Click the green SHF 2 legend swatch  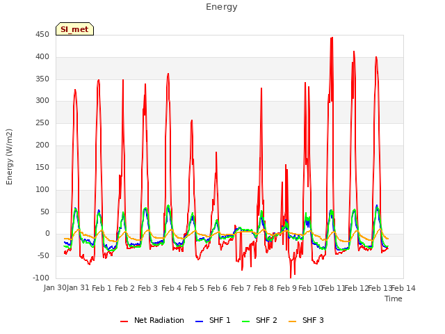(245, 321)
